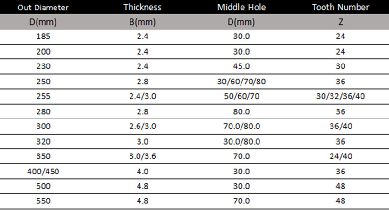
Task: Click the 70.0/80.0 middle hole value
Action: [x=241, y=127]
